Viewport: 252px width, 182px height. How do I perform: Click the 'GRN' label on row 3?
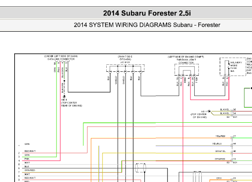(x=27, y=155)
